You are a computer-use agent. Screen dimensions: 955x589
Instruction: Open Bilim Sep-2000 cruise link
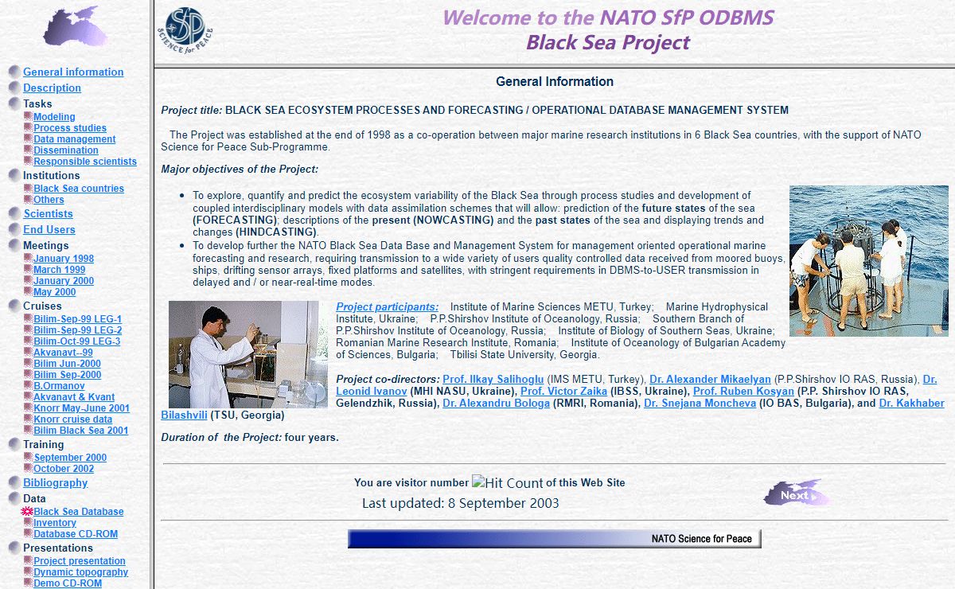click(x=68, y=375)
